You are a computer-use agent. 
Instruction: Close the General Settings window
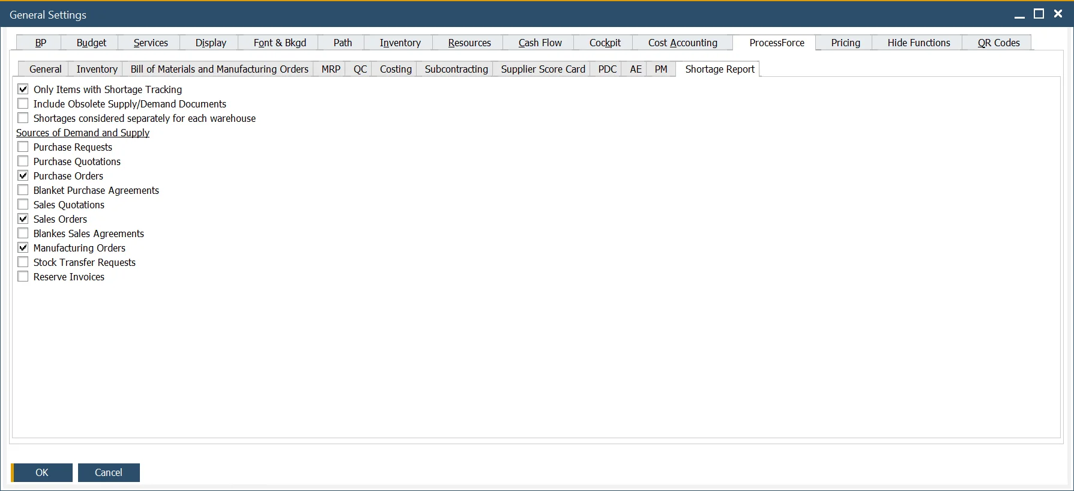tap(1058, 14)
